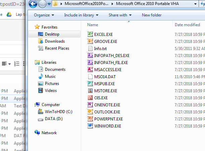
Task: Sort by the Name column header
Action: tap(93, 25)
